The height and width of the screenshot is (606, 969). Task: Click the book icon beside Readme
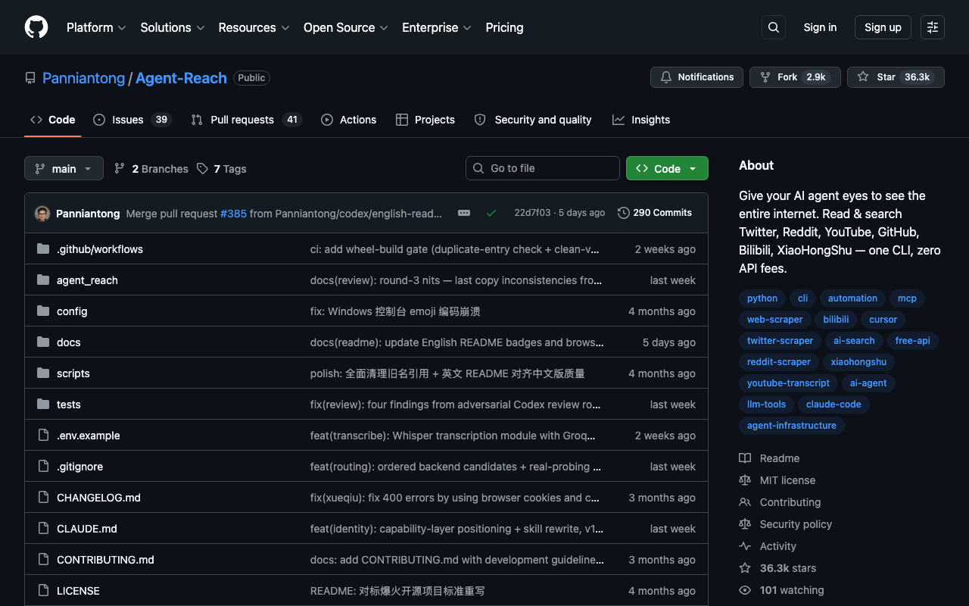745,458
